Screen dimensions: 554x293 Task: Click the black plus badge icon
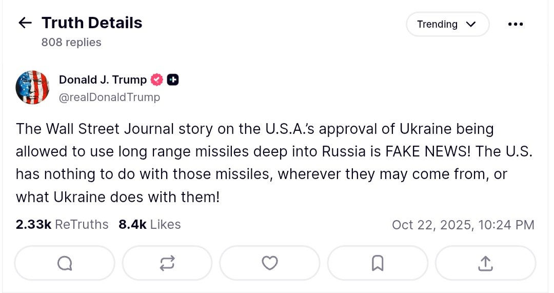[173, 80]
